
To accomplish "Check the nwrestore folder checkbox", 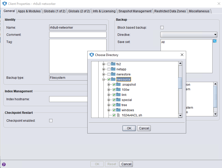I will 109,74.
